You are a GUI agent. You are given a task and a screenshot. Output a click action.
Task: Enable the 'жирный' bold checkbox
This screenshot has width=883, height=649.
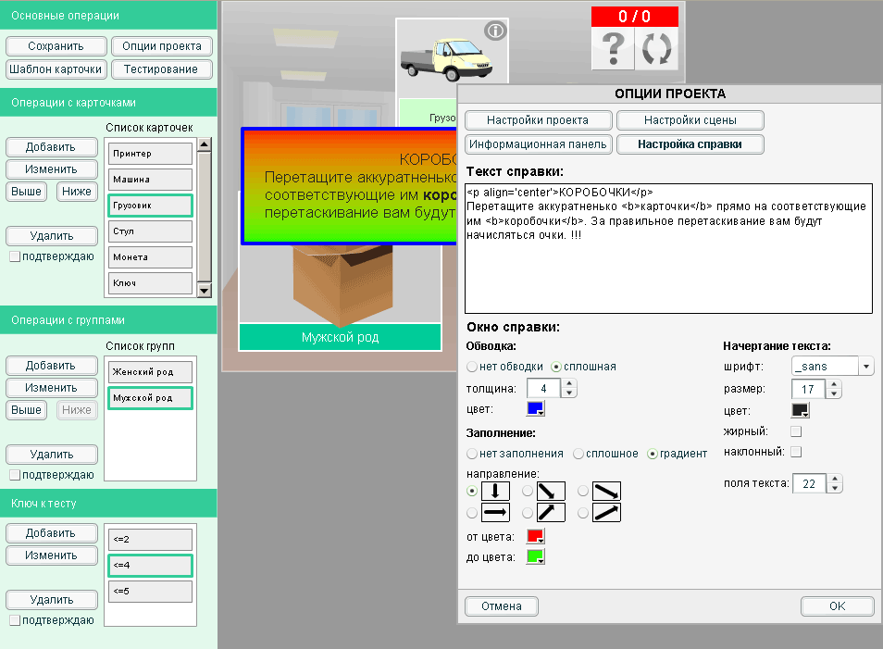[796, 431]
